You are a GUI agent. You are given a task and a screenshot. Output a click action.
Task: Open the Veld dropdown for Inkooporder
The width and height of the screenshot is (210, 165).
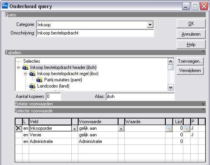click(75, 129)
